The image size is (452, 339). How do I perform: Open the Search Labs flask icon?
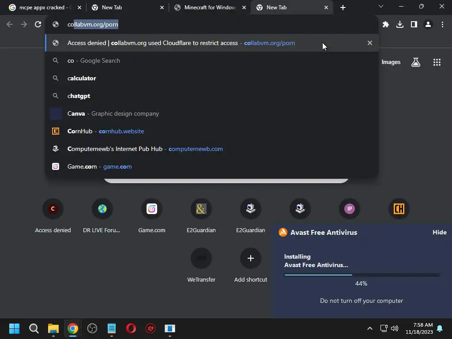tap(416, 62)
